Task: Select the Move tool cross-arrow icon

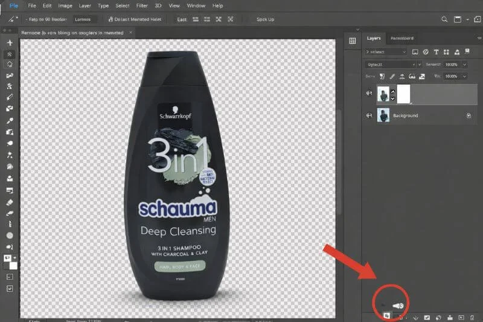Action: (x=10, y=42)
